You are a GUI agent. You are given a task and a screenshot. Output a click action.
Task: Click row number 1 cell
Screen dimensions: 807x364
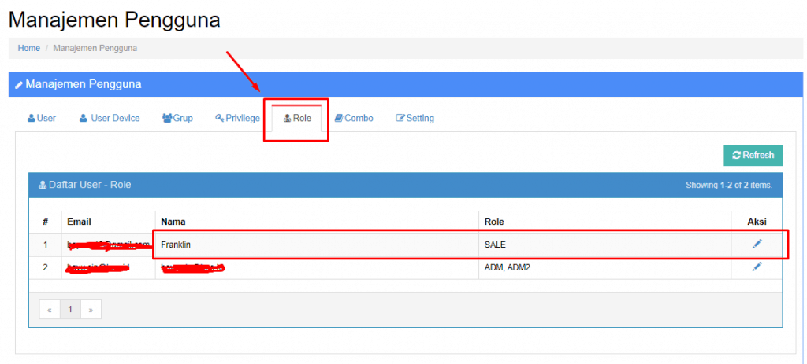[45, 245]
